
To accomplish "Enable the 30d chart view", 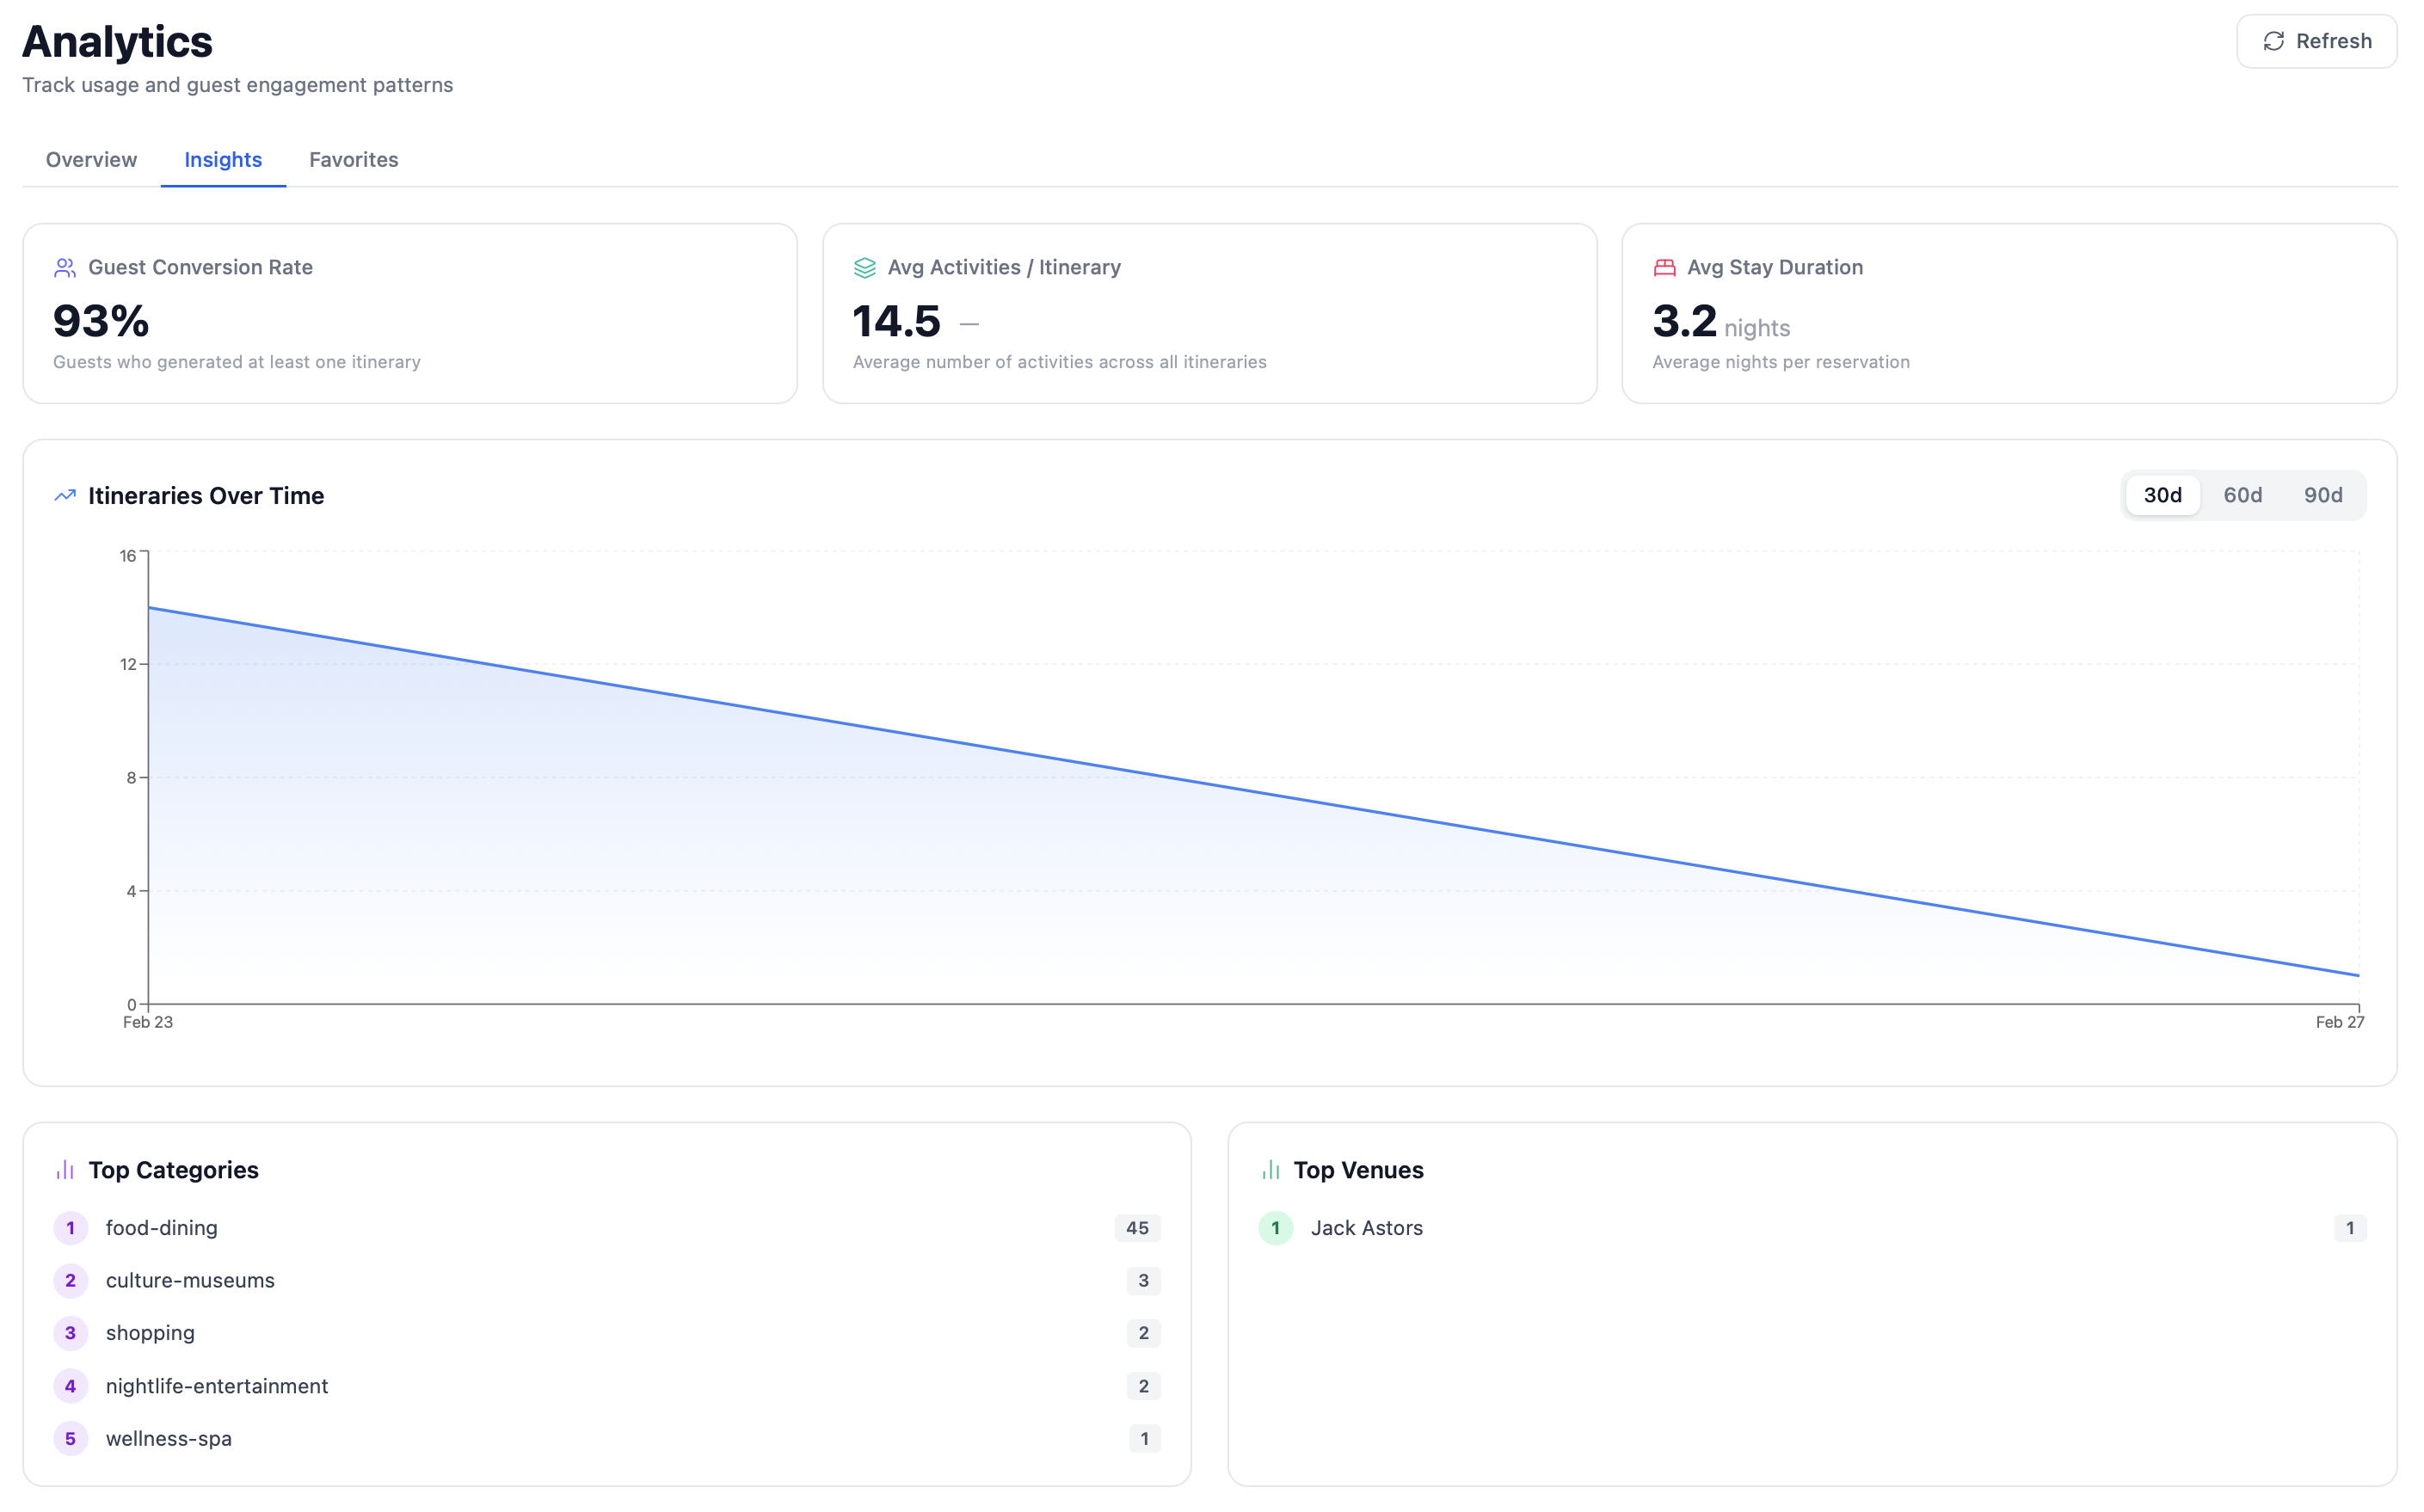I will pyautogui.click(x=2162, y=494).
